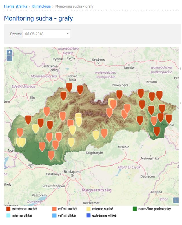Click the veľmi suché orange legend swatch

54,209
